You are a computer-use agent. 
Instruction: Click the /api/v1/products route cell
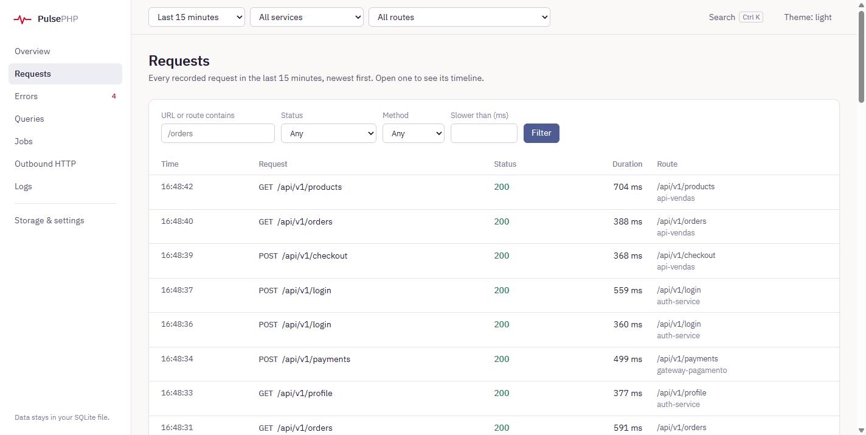(685, 187)
